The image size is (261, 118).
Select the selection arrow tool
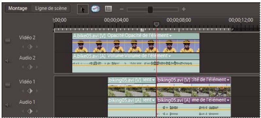click(83, 9)
